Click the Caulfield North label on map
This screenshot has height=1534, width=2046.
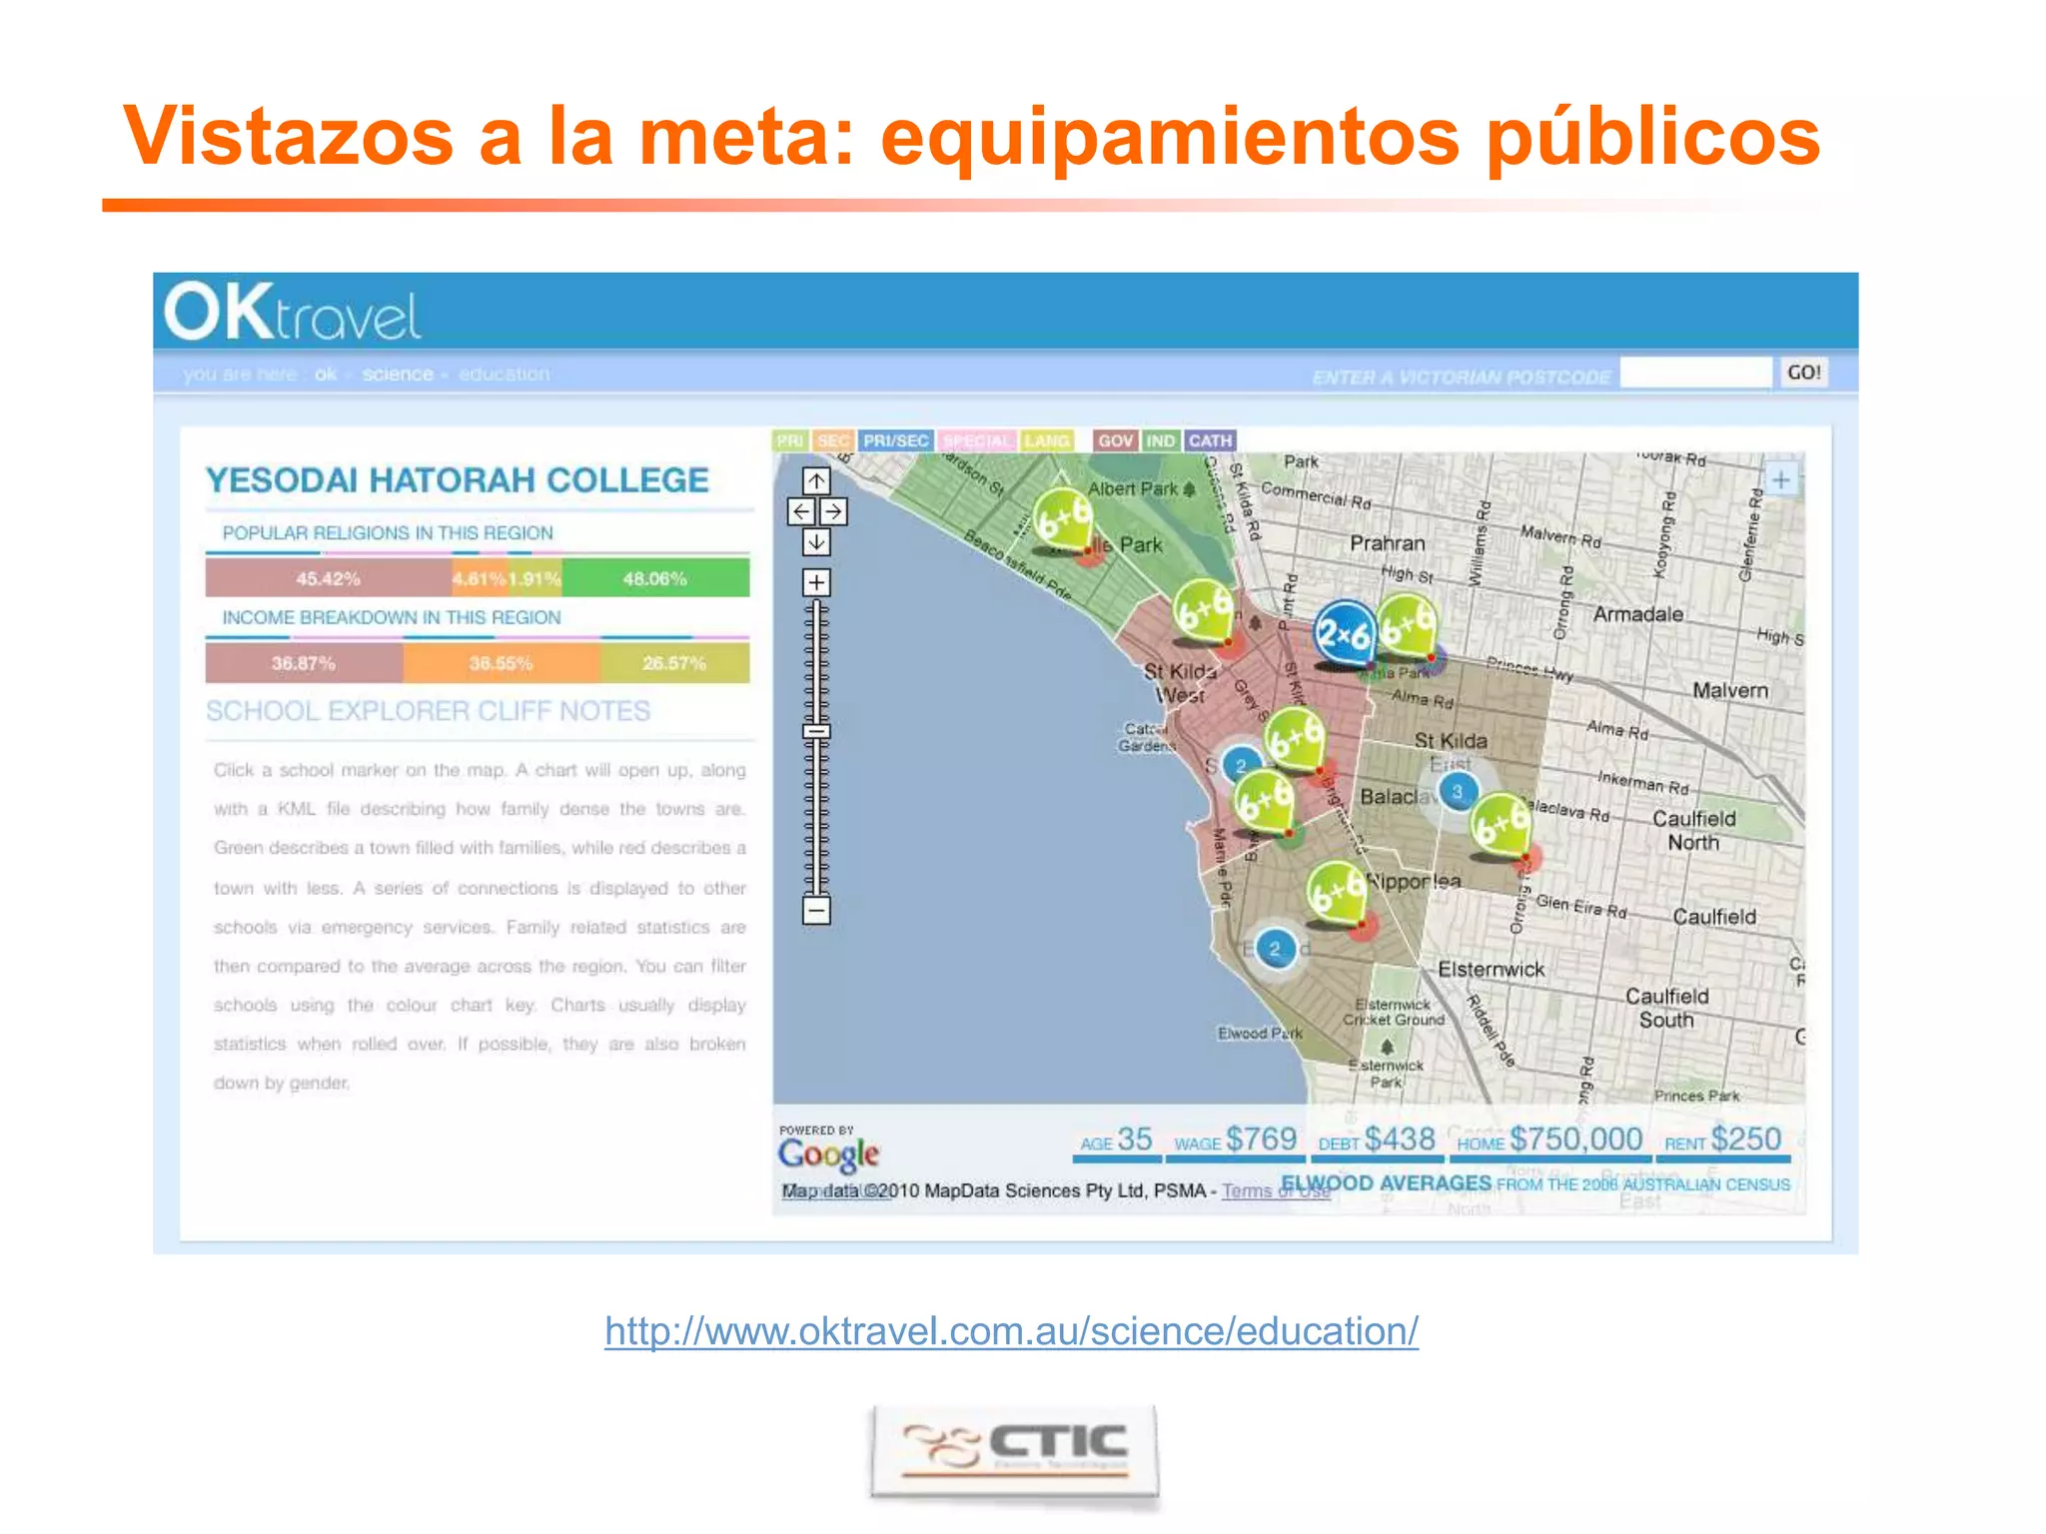click(x=1693, y=831)
